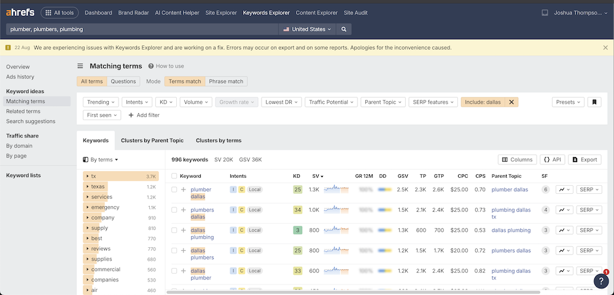
Task: Open trend chart dropdown for plumbers dallas
Action: 564,210
